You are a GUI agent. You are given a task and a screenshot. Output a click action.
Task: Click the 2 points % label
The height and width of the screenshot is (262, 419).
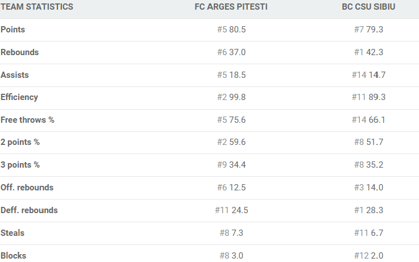(20, 142)
